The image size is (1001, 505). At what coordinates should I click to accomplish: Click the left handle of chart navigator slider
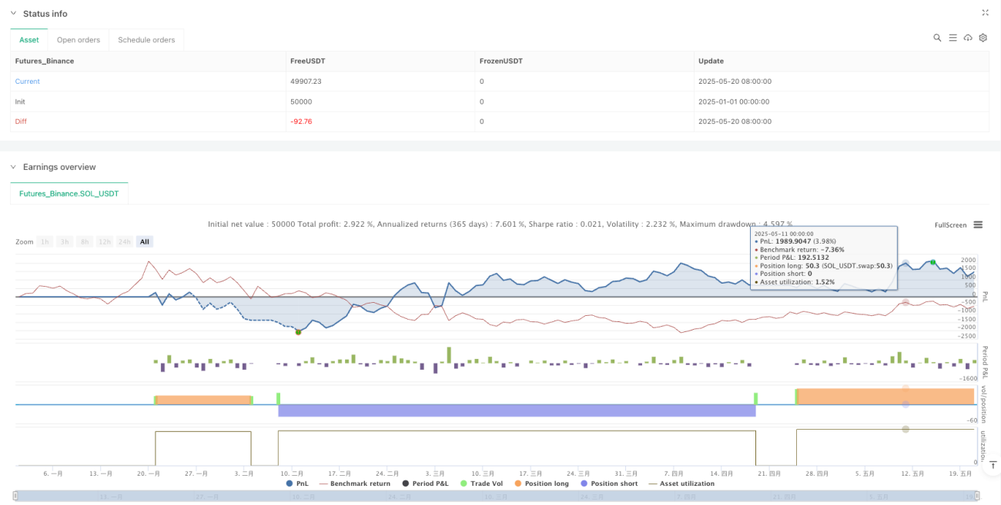tap(15, 496)
